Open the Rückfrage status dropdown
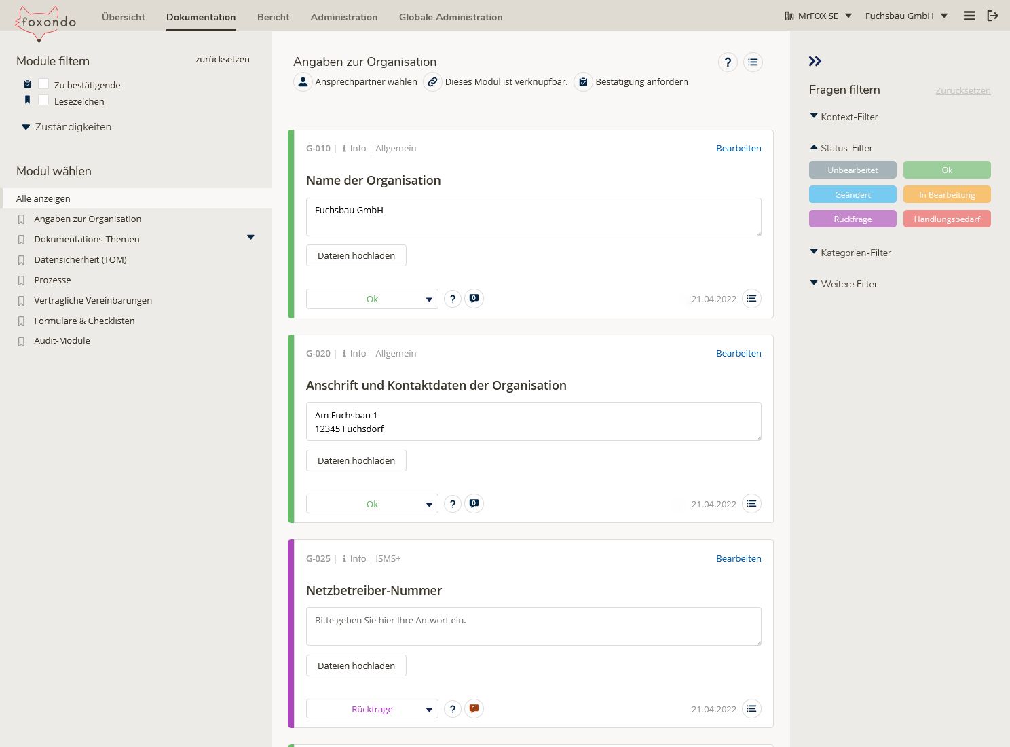This screenshot has width=1010, height=747. click(x=372, y=709)
